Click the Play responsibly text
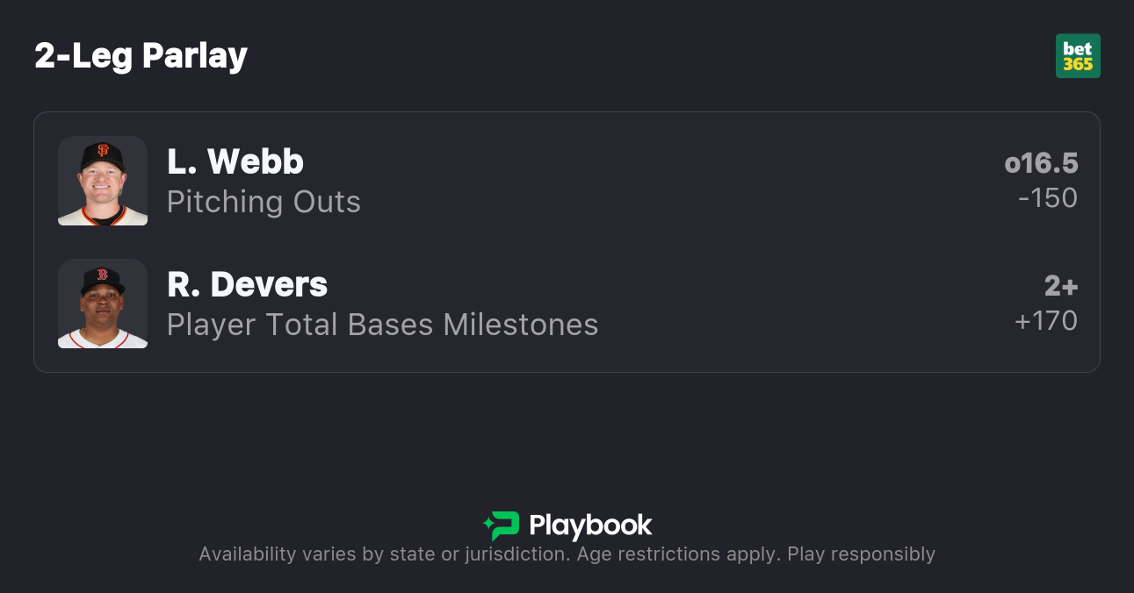Screen dimensions: 1134x593 tap(861, 554)
